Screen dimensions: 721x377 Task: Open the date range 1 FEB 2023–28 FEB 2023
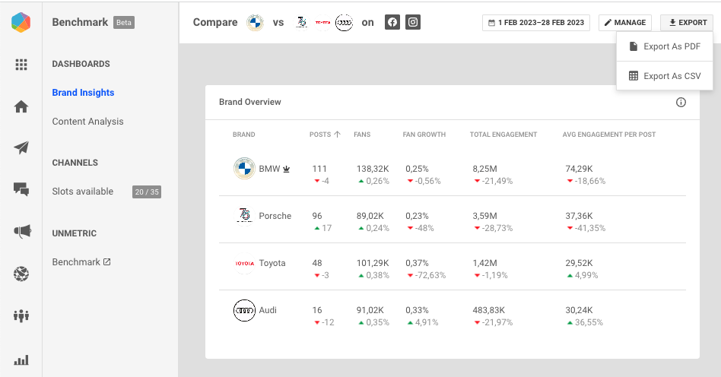coord(535,23)
